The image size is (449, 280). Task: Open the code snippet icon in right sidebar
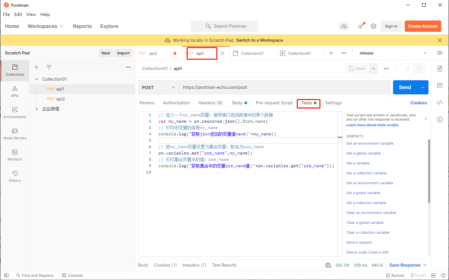pos(440,103)
